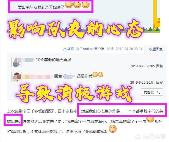Click the replied-to blurred name after 回复
Viewport: 169px width, 142px height.
point(69,76)
